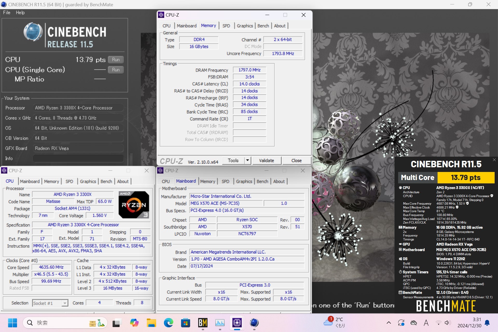Open the weather widget showing 2°C
498x332 pixels.
tap(335, 323)
